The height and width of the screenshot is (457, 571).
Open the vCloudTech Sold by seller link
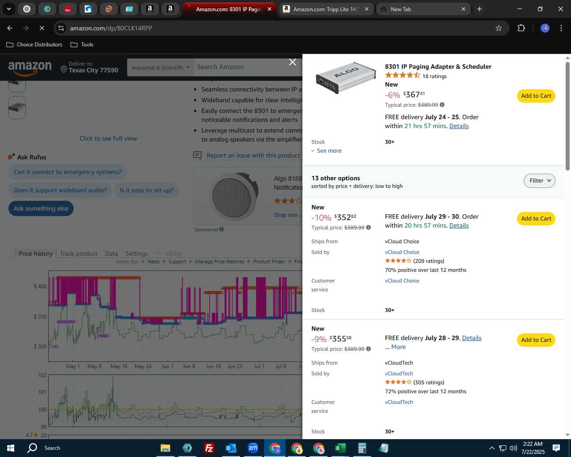pyautogui.click(x=399, y=374)
